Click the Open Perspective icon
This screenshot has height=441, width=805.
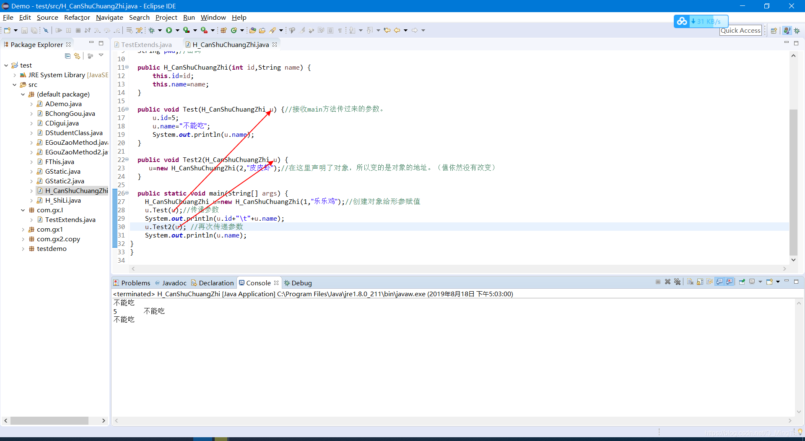pos(774,31)
